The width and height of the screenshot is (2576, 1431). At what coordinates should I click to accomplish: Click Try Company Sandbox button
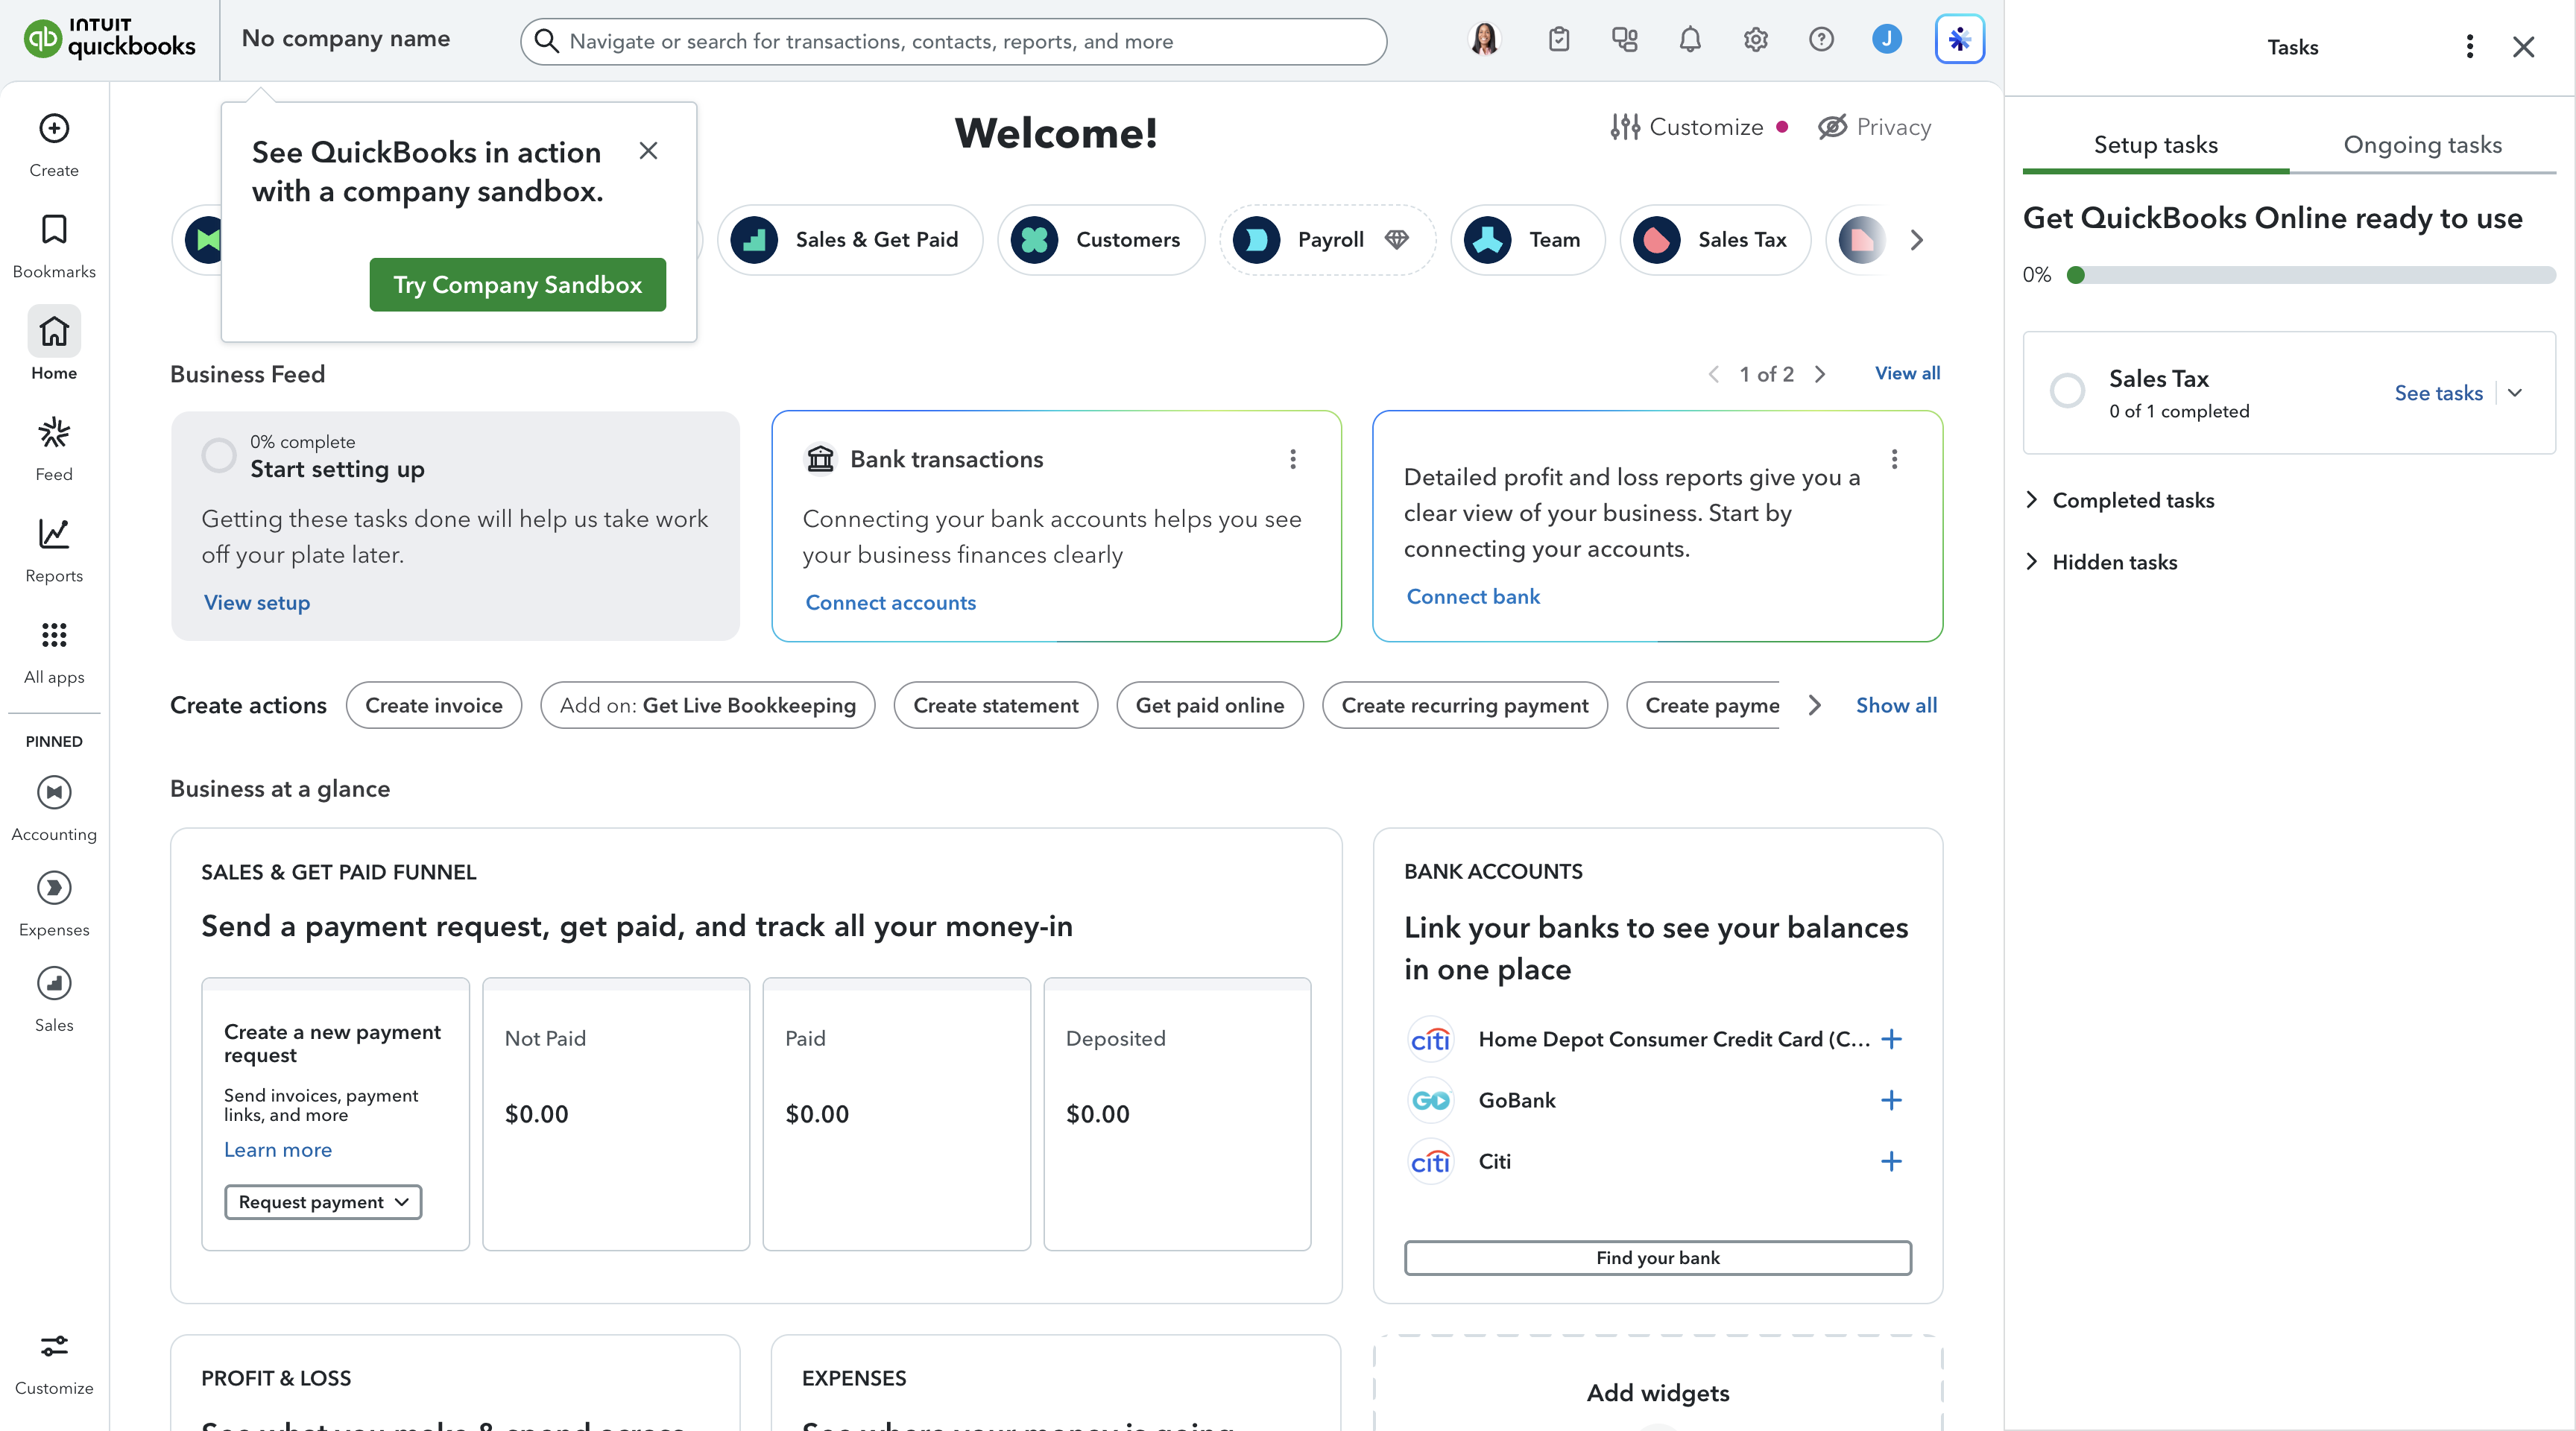(518, 285)
